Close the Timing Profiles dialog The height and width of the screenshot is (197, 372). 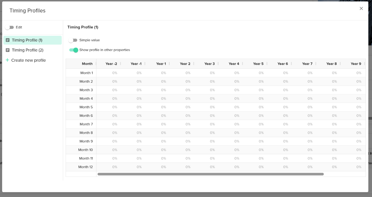click(x=361, y=9)
